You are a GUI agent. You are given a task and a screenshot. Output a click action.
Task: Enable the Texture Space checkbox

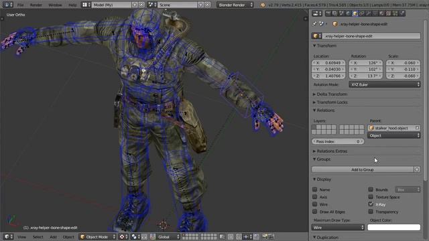tap(371, 197)
